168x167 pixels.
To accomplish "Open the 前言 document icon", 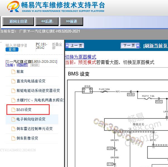I will coord(13,72).
